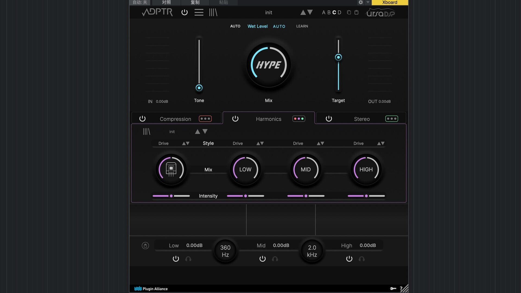The height and width of the screenshot is (293, 521).
Task: Expand the host dropdown arrow beside gear
Action: pyautogui.click(x=368, y=2)
